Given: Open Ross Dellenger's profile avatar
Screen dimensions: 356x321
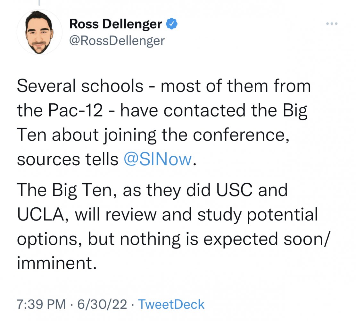Looking at the screenshot, I should pyautogui.click(x=39, y=33).
